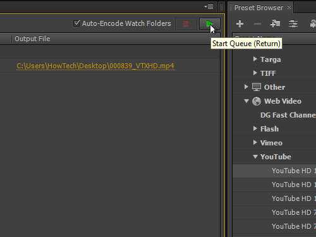Image resolution: width=316 pixels, height=237 pixels.
Task: Click the Other monitor icon
Action: [257, 87]
